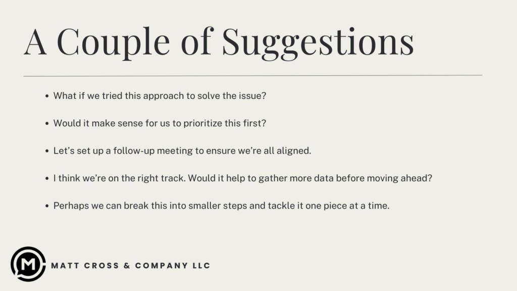Select the sentence about prioritizing this first
The image size is (517, 291).
160,123
